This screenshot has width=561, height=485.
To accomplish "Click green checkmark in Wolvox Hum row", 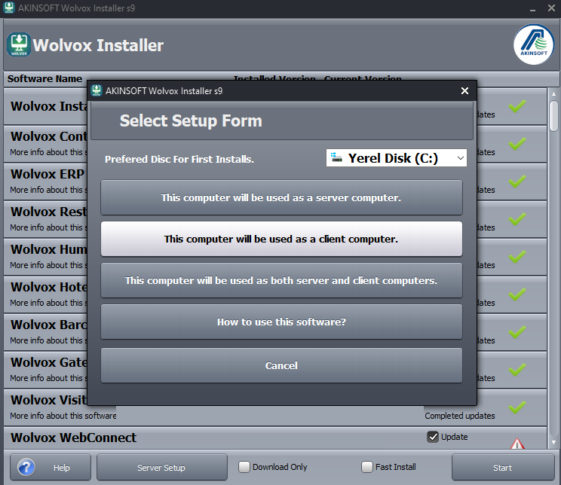I will pos(517,257).
